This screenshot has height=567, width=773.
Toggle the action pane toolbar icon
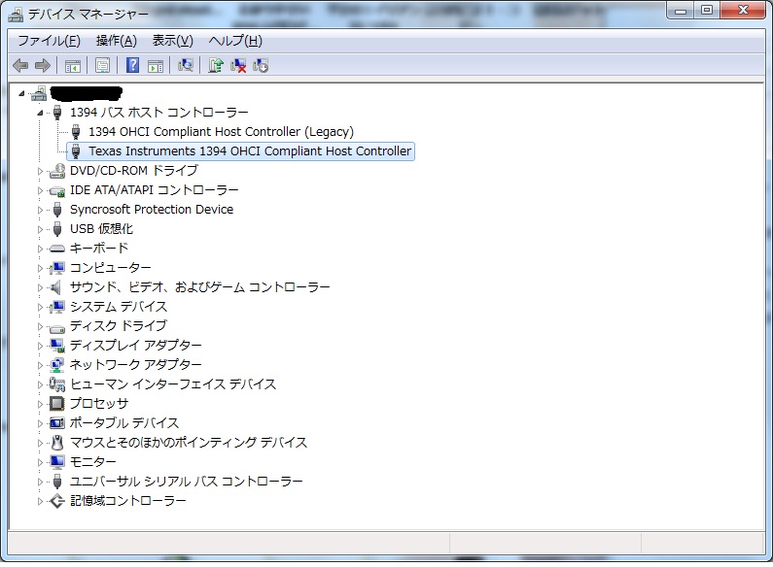(156, 65)
